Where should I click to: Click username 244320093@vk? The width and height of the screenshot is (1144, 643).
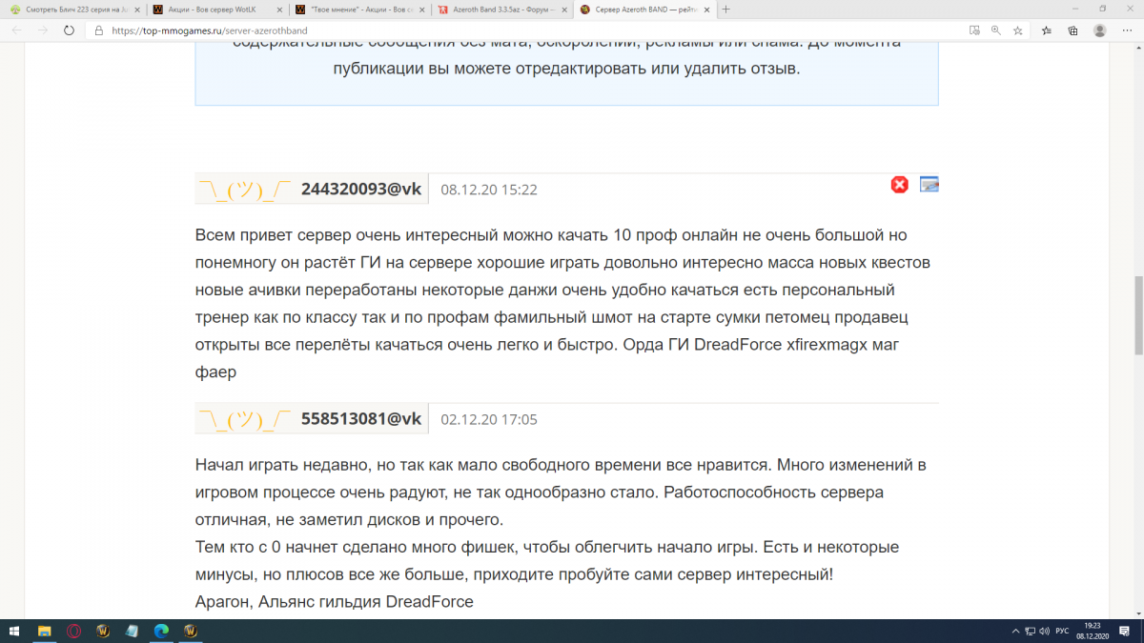360,189
